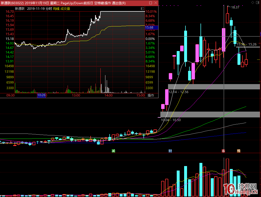Click the 18.37 high price label
Viewport: 261px width, 197px height.
tap(235, 7)
